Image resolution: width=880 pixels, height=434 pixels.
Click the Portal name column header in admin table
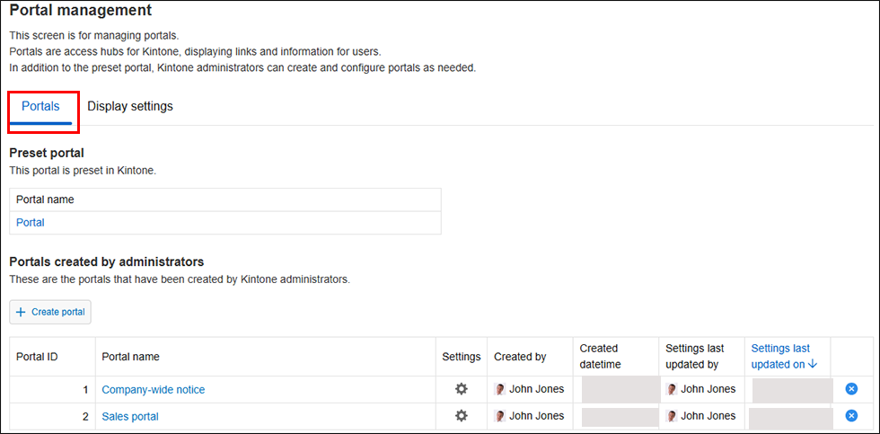tap(131, 357)
